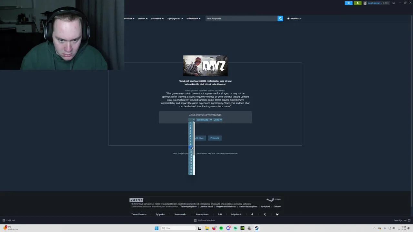This screenshot has height=232, width=413.
Task: Open NVIDIA app from taskbar
Action: coord(242,228)
